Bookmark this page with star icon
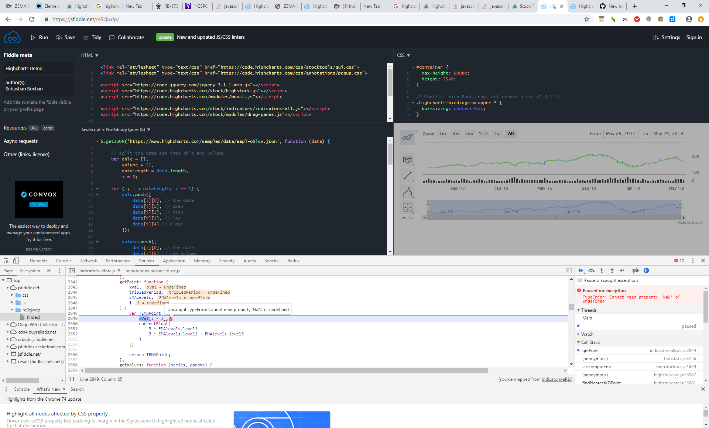Screen dimensions: 709x428 coord(587,19)
